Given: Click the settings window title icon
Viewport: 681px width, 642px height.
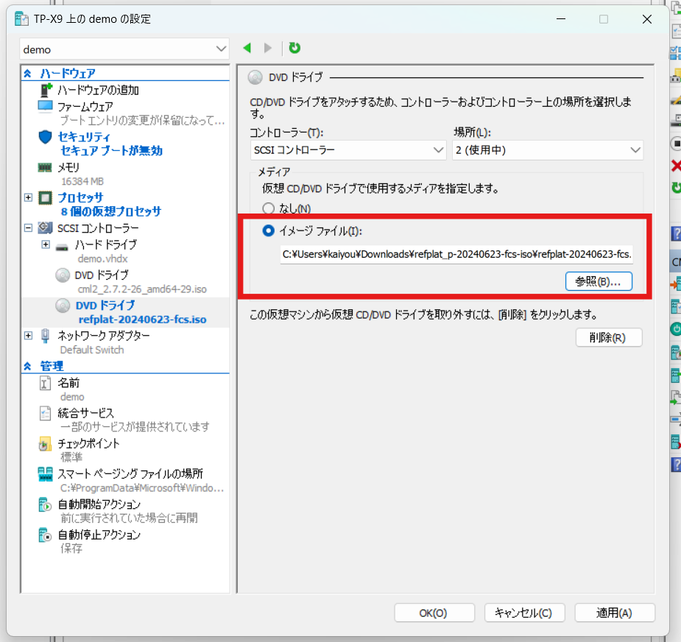Looking at the screenshot, I should click(21, 19).
